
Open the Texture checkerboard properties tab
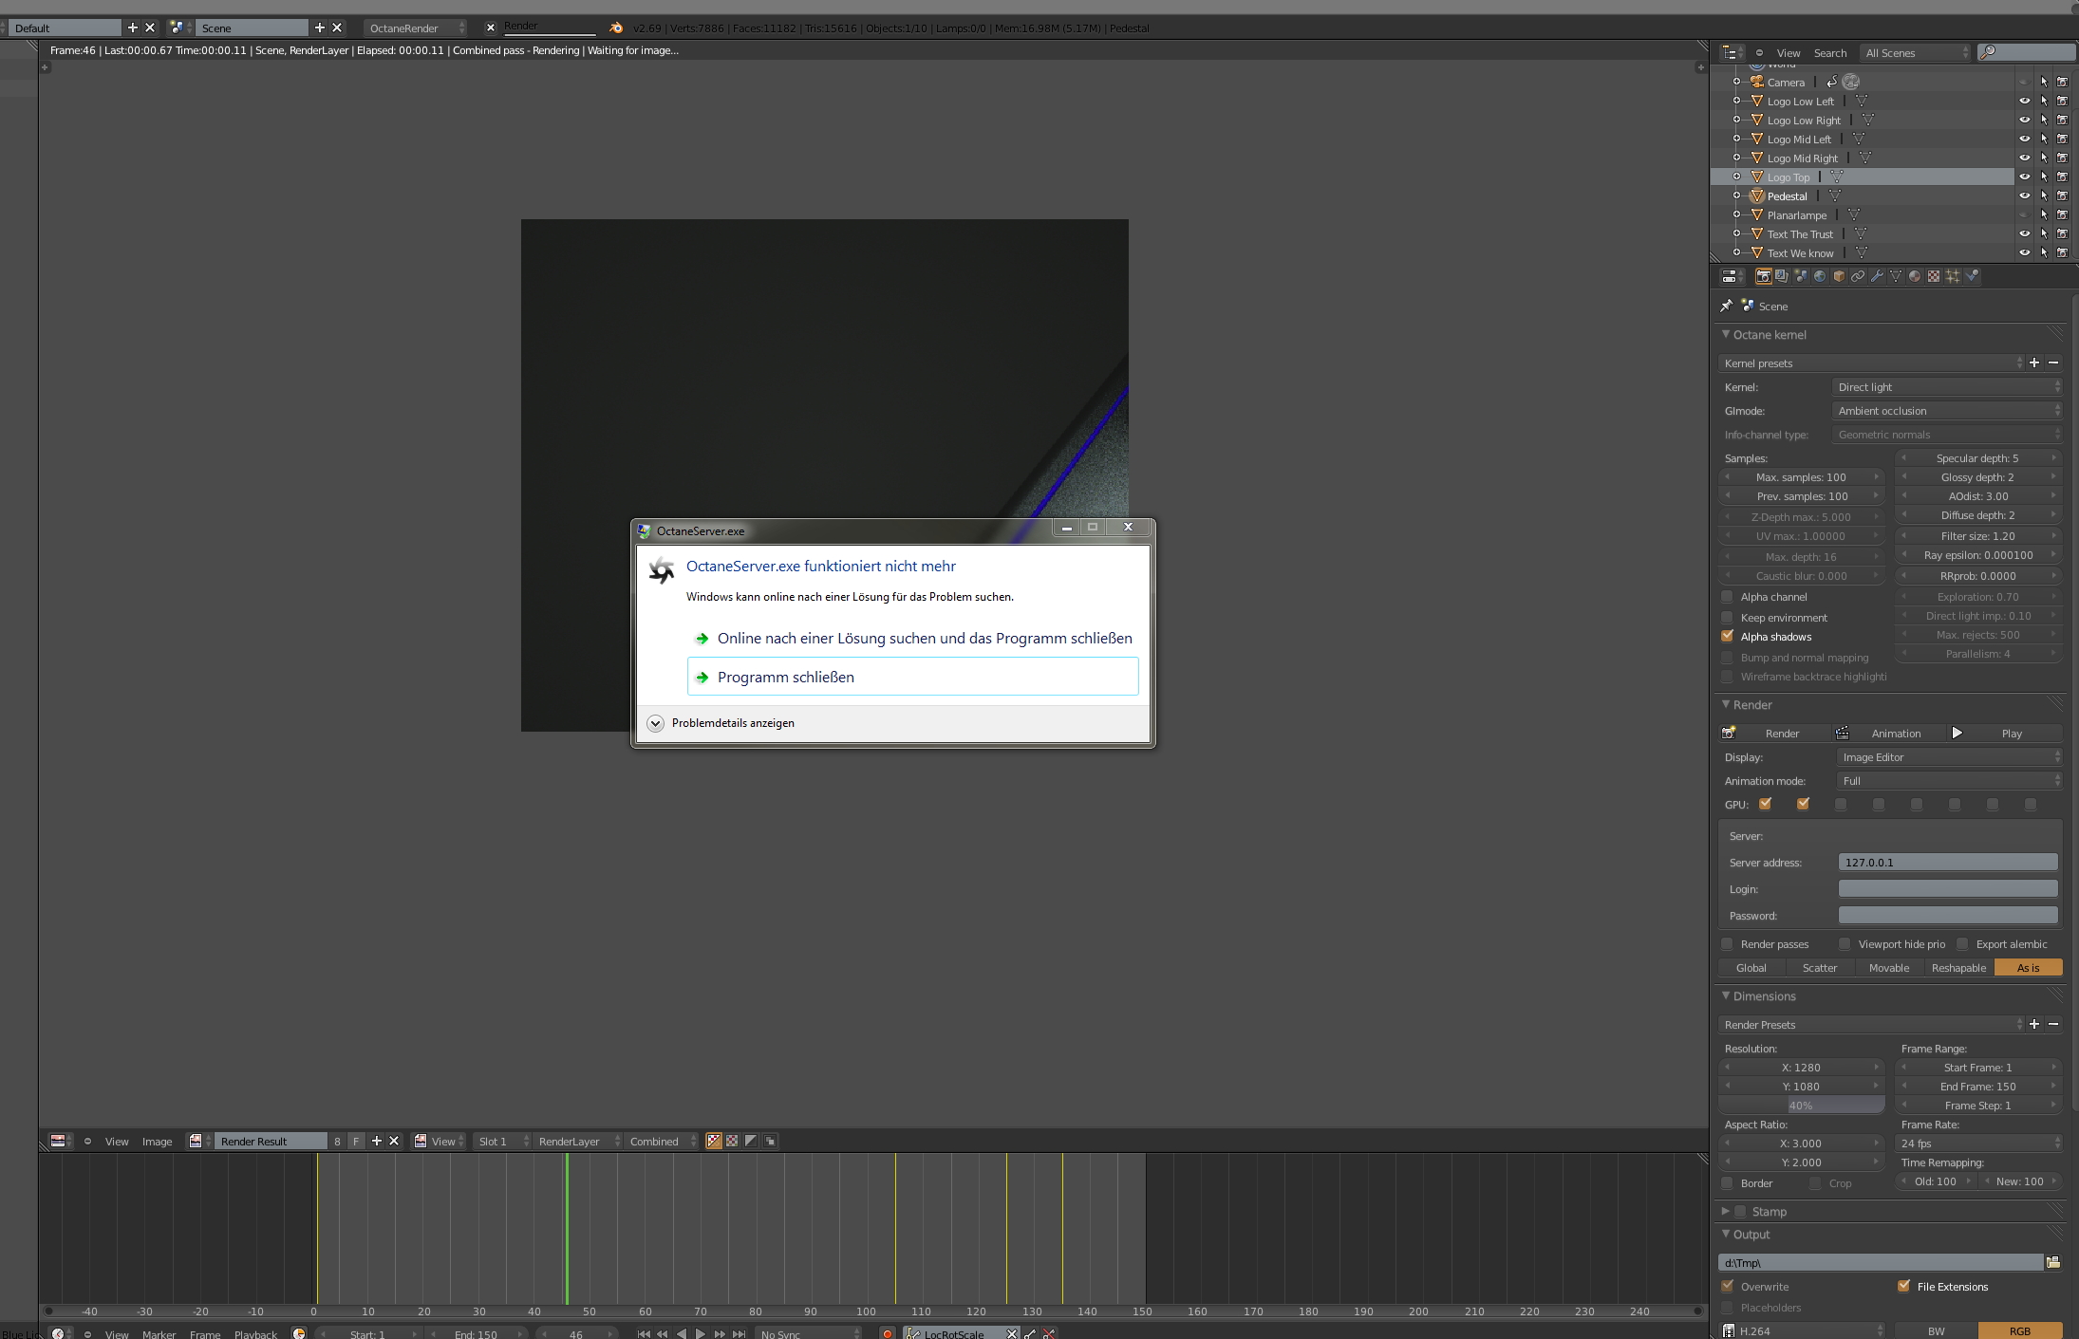(1934, 276)
